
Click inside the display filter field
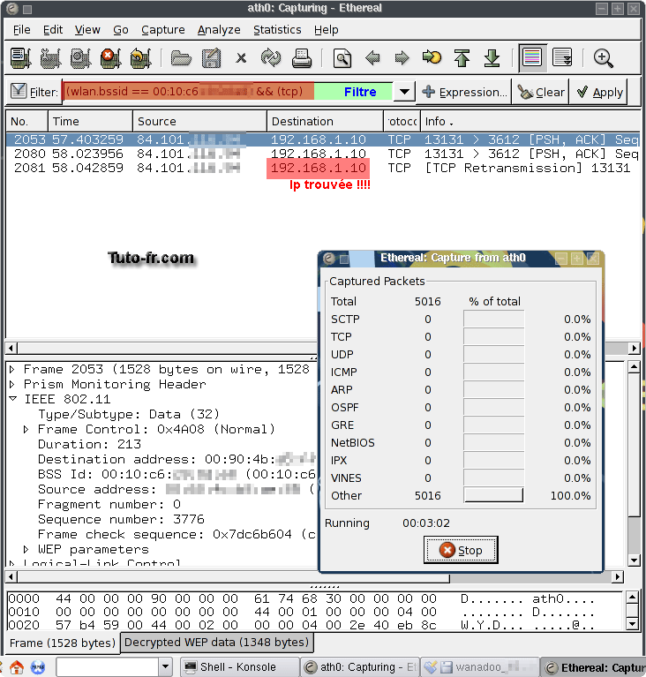point(228,92)
